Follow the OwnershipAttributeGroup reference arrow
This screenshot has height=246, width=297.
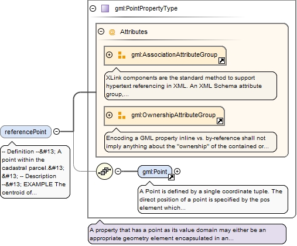click(220, 121)
